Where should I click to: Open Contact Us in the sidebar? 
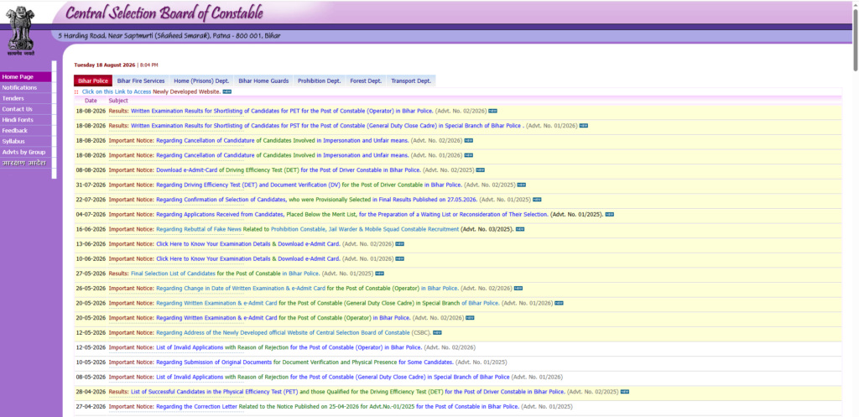point(26,109)
